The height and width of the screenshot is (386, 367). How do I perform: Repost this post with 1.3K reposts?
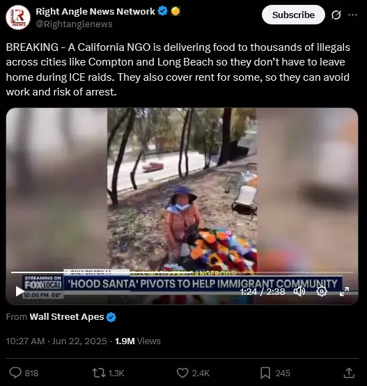[98, 373]
